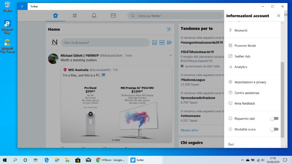
Task: Open Task View on the taskbar
Action: pos(35,160)
